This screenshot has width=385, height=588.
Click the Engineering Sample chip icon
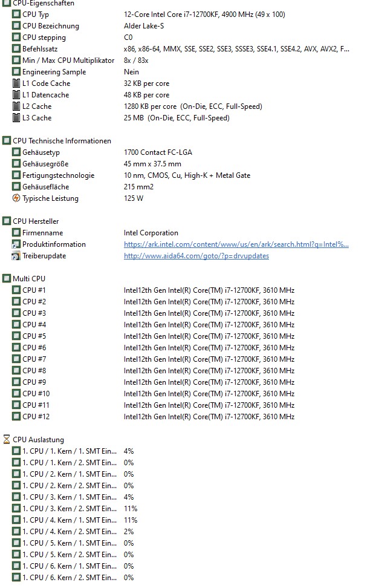(16, 71)
